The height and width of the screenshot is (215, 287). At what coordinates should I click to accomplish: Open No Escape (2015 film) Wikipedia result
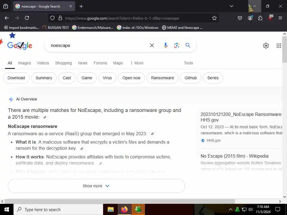tap(235, 156)
